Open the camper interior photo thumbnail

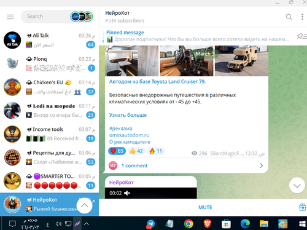coord(132,61)
